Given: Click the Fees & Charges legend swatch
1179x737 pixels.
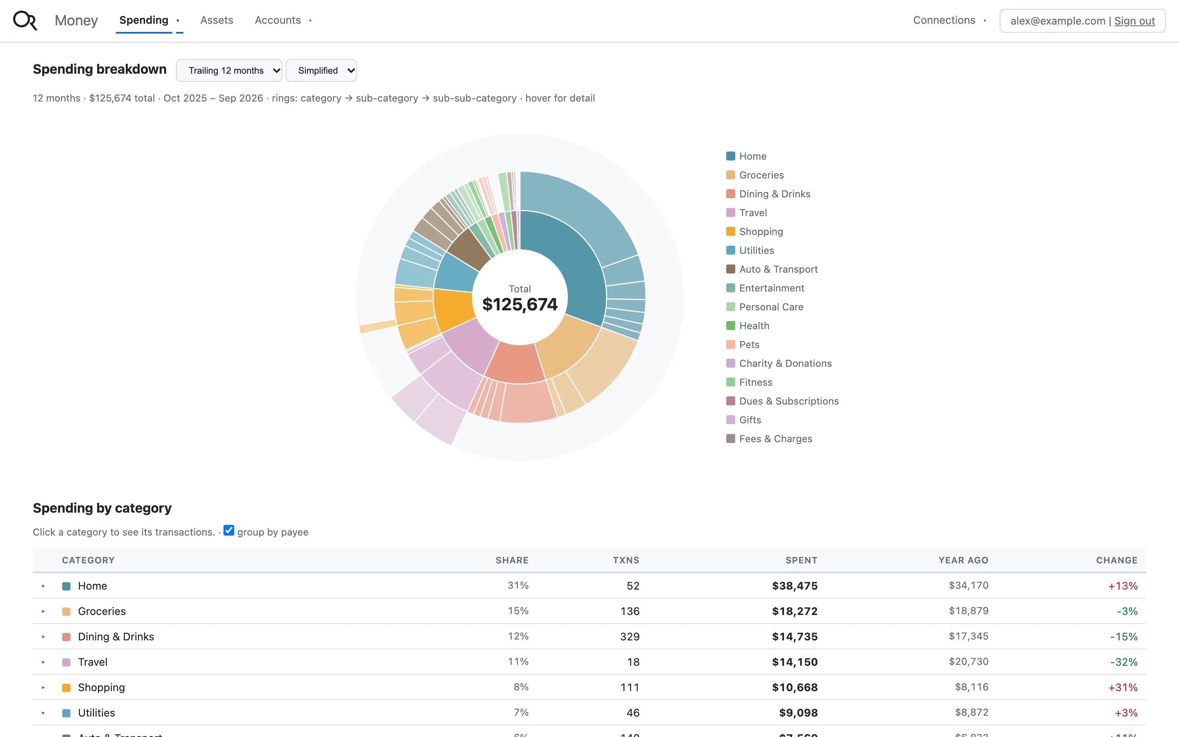Looking at the screenshot, I should tap(730, 439).
